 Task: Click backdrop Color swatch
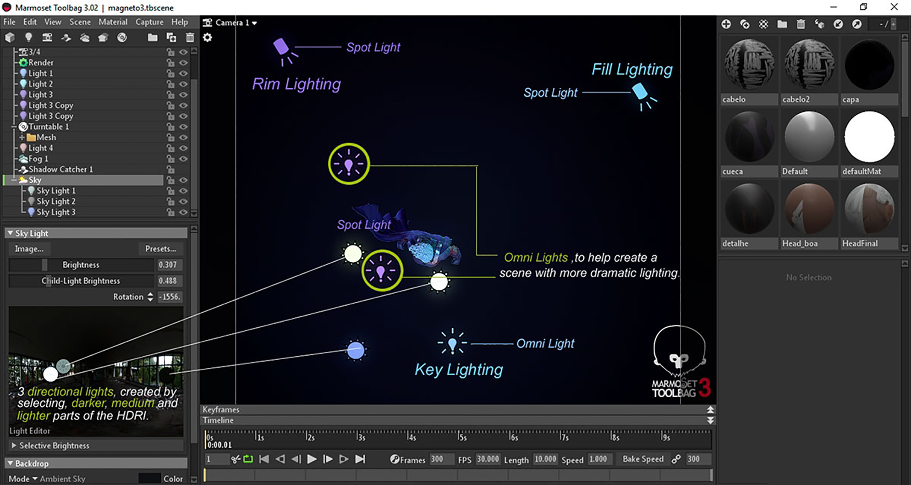click(x=149, y=479)
